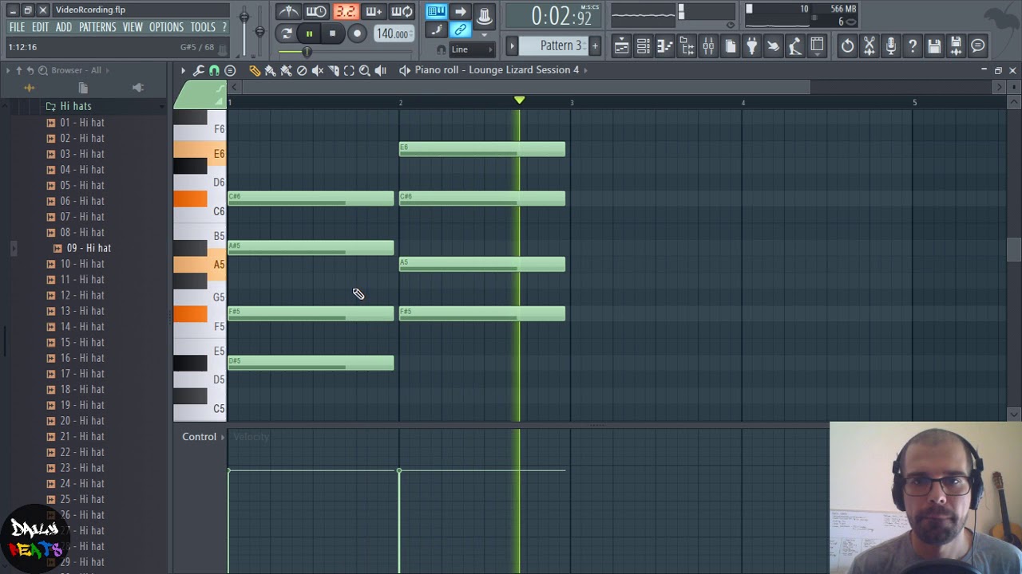Select the Paint brush tool in piano roll

pos(271,70)
